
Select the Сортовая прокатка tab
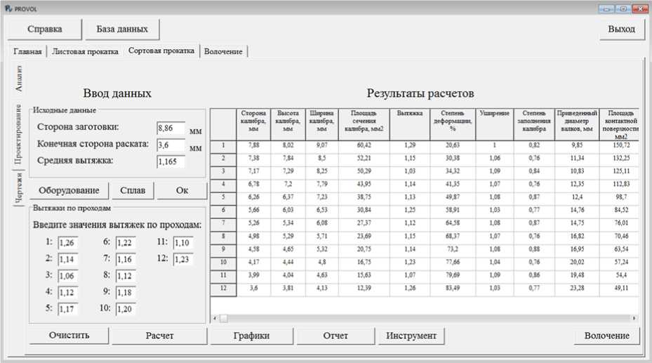161,51
